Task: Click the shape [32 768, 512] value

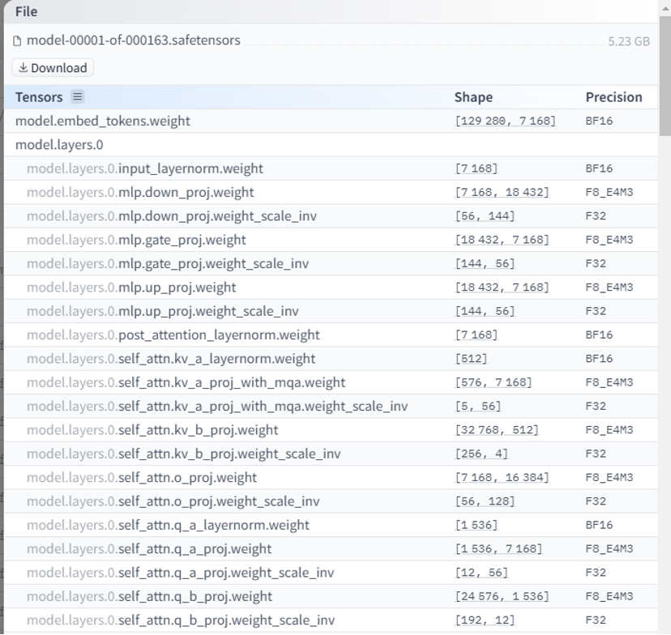Action: pos(497,430)
